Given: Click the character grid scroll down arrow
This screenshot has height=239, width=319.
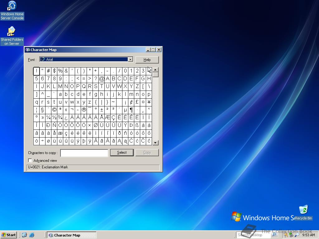Looking at the screenshot, I should coord(155,143).
